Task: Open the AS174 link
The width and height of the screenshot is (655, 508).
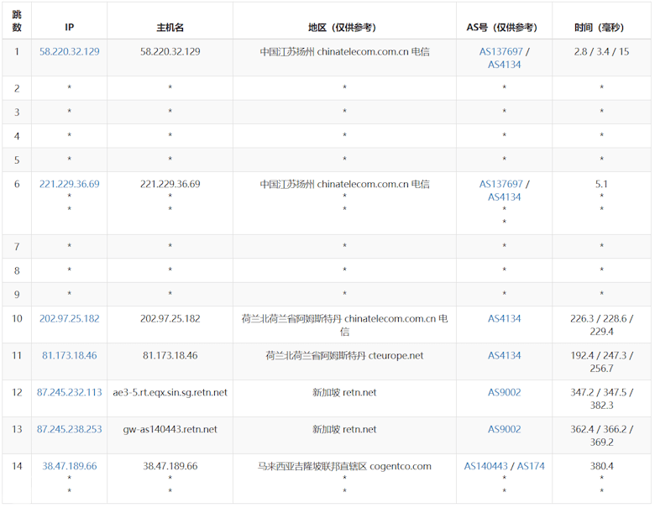Action: click(531, 465)
